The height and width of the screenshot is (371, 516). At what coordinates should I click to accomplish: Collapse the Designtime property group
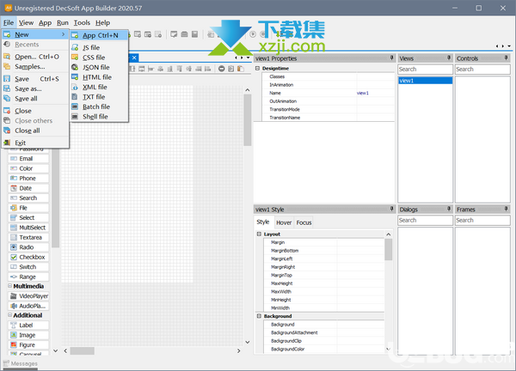pyautogui.click(x=257, y=69)
